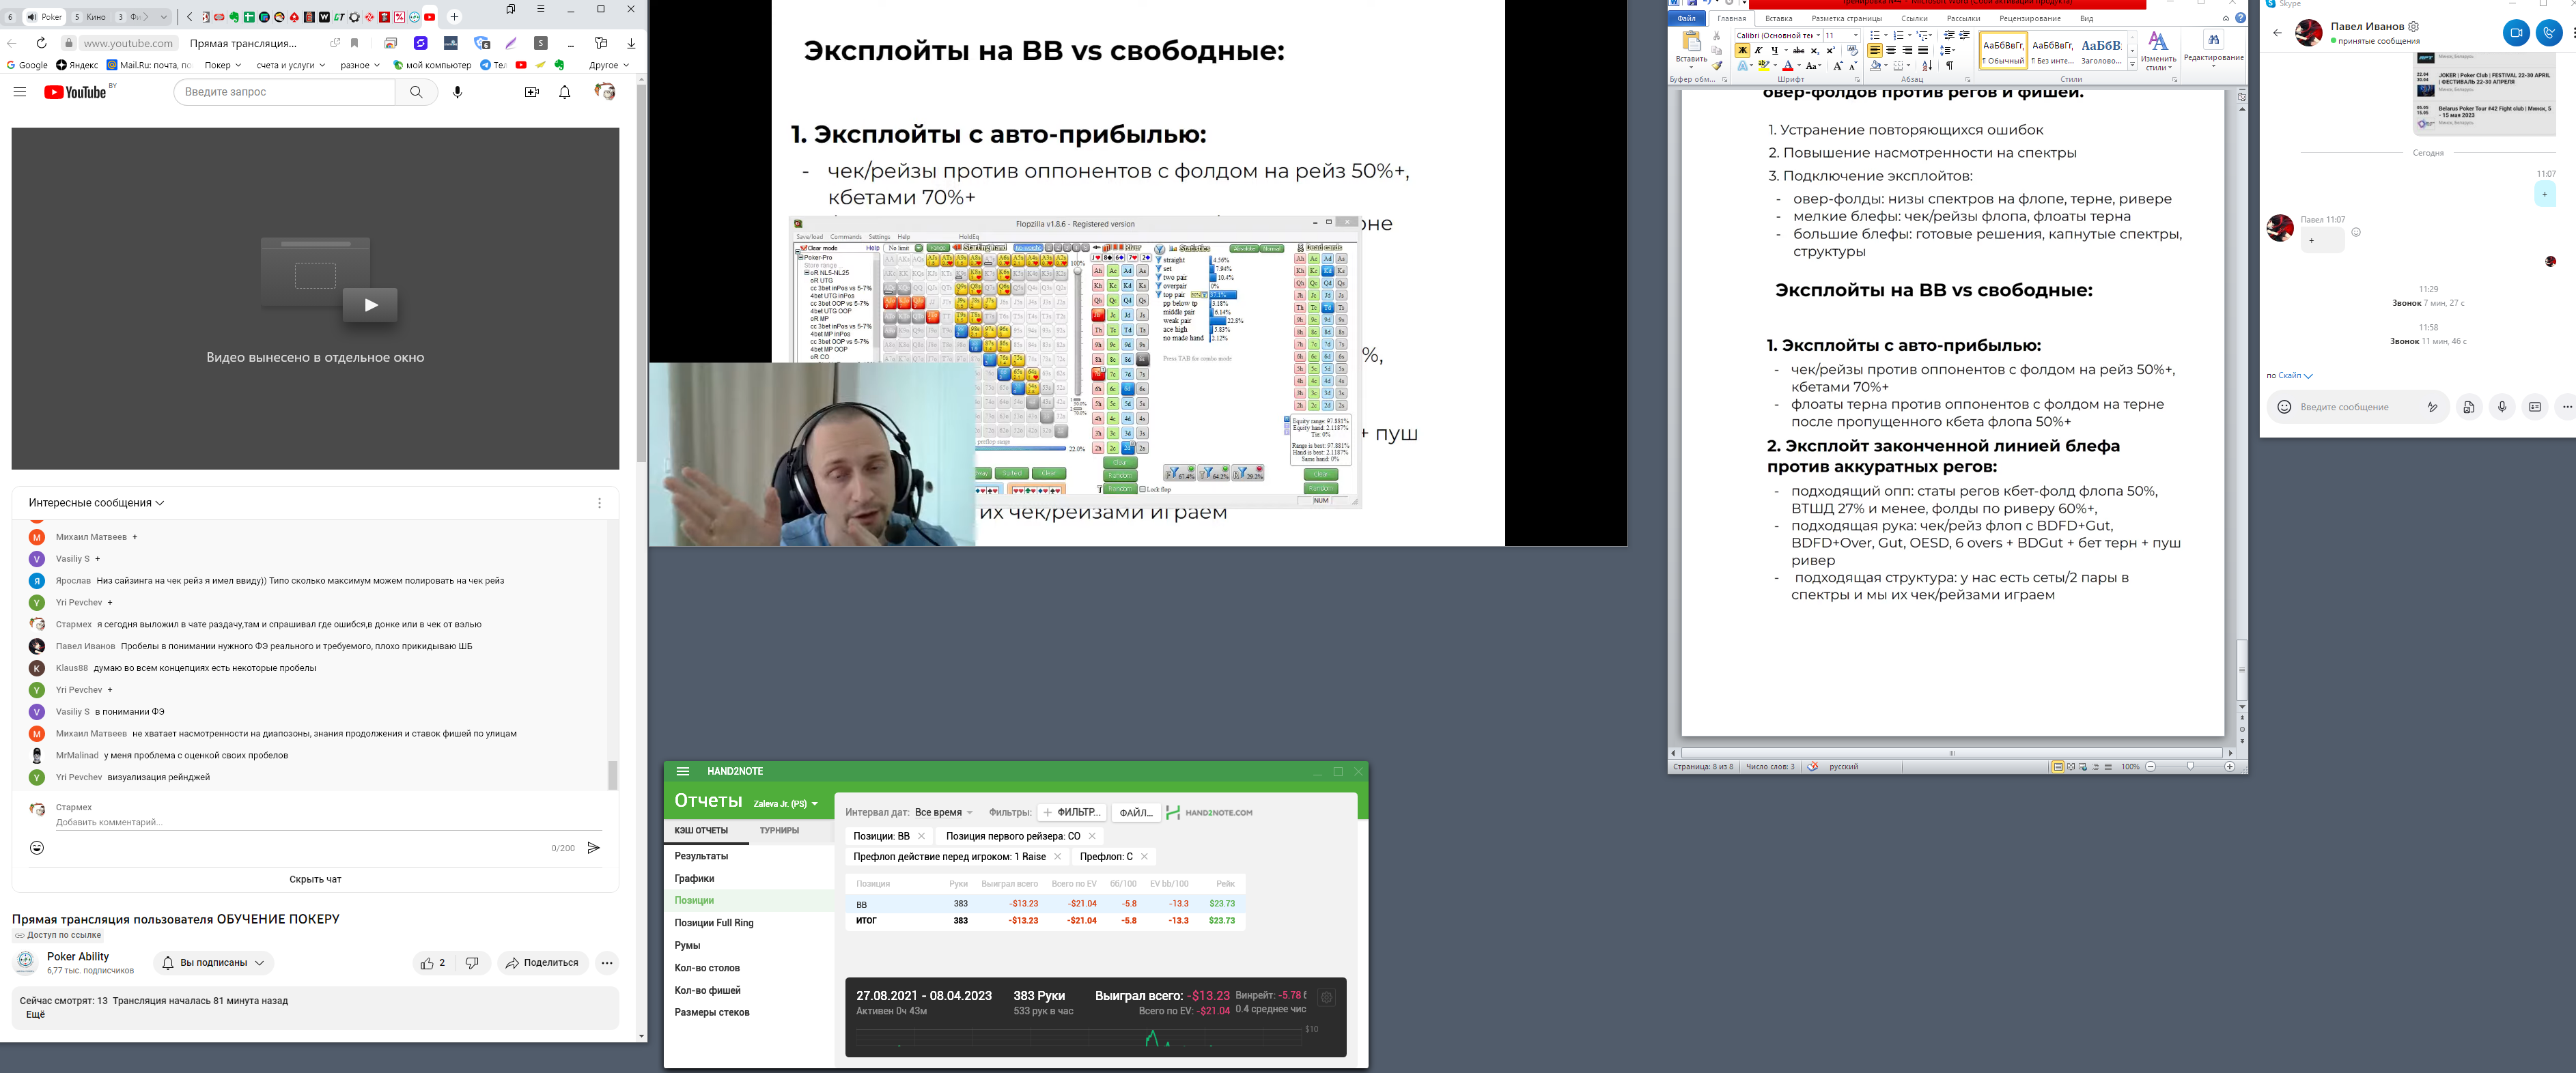The height and width of the screenshot is (1073, 2576).
Task: Click the YouTube create video icon
Action: (x=532, y=92)
